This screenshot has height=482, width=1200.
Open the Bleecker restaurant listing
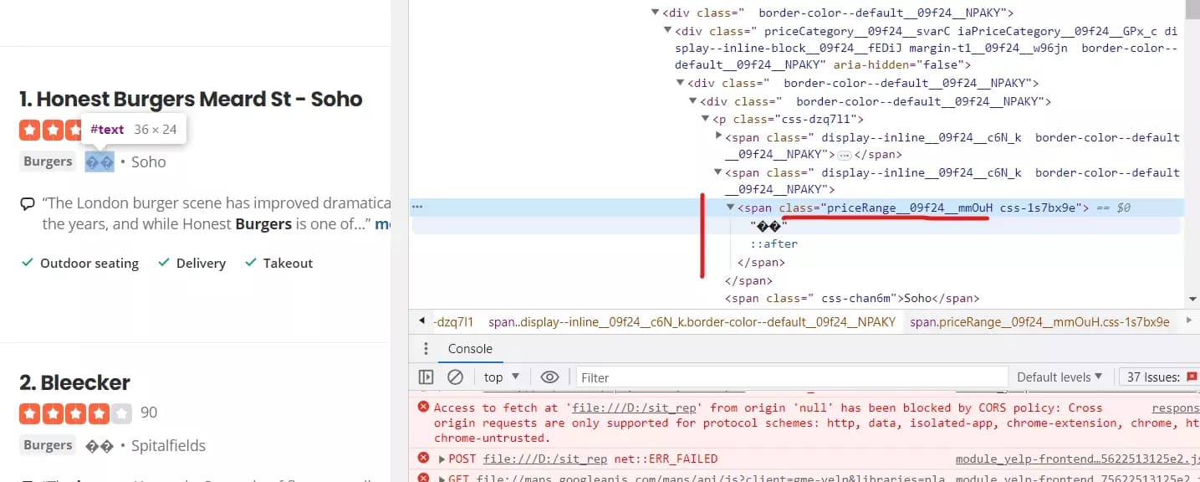point(74,382)
